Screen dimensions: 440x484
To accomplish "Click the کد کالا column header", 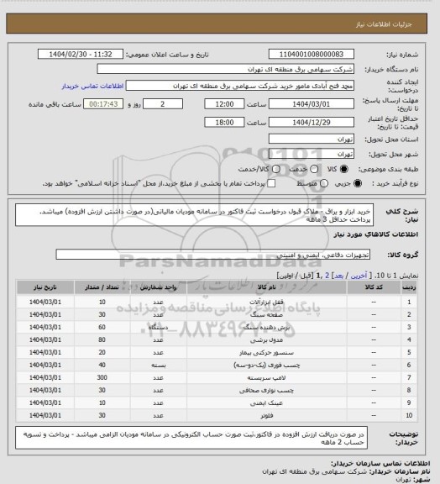I will point(374,287).
